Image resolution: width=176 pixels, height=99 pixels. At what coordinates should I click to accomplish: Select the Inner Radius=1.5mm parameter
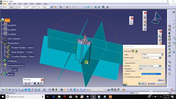pyautogui.click(x=22, y=52)
